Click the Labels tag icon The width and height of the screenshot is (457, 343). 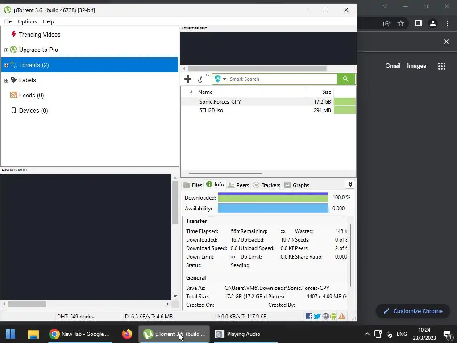pyautogui.click(x=13, y=79)
